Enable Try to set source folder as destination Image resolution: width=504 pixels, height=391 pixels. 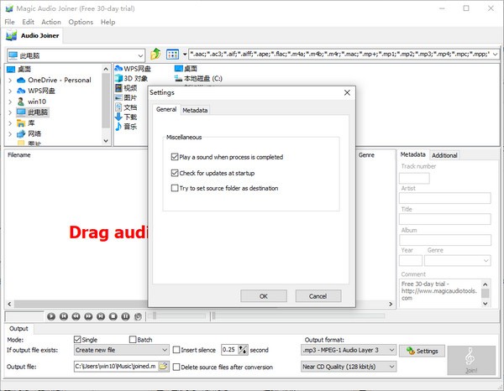[175, 188]
